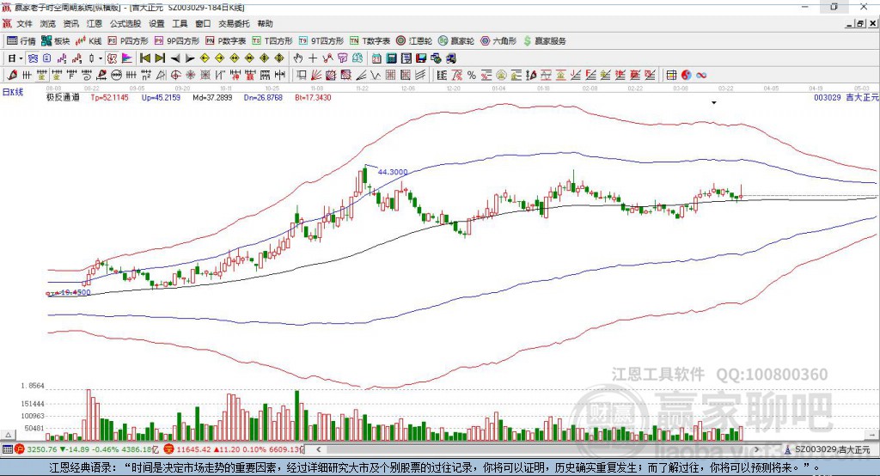
Task: Click the 沪 Shanghai index icon in status bar
Action: point(20,449)
